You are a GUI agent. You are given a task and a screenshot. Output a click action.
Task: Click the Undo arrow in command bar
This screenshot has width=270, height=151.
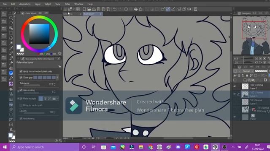click(x=115, y=9)
